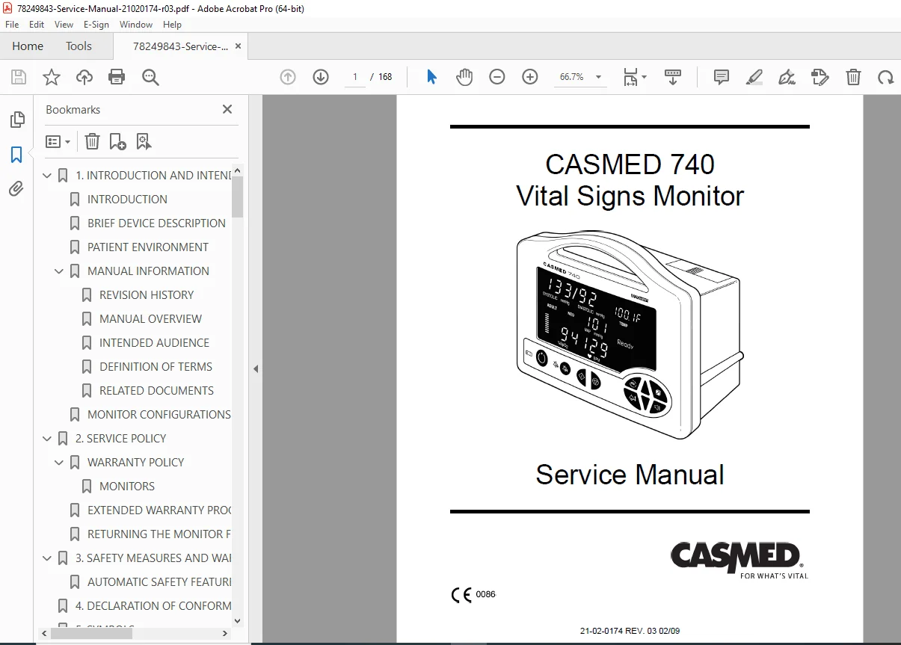Open the attachments paperclip panel
901x645 pixels.
16,189
